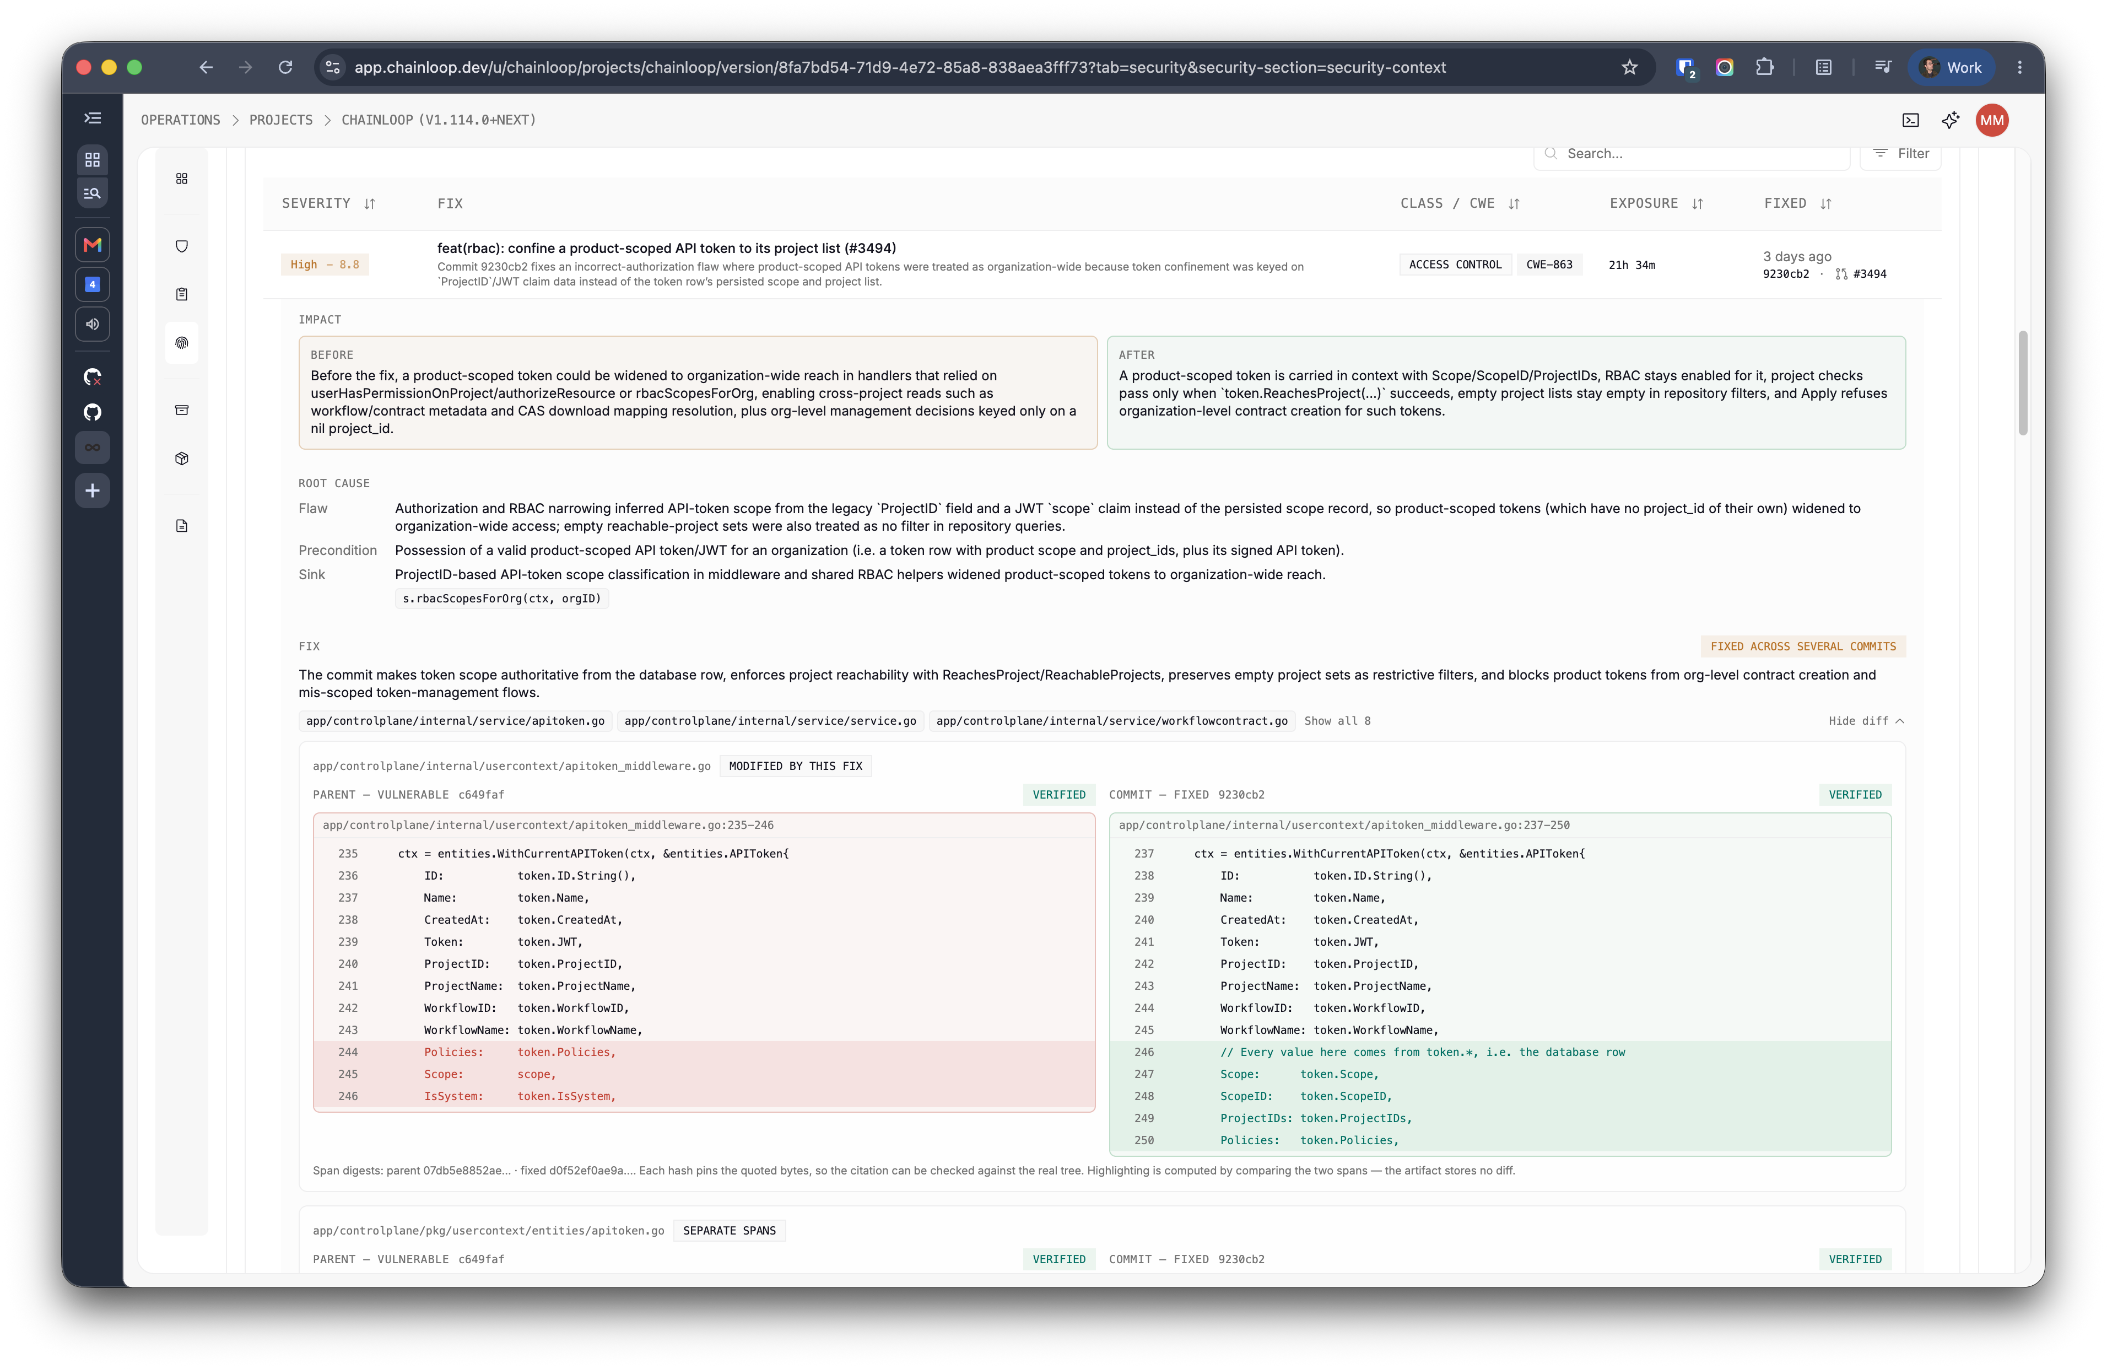Click the ACCESS CONTROL class badge
This screenshot has height=1369, width=2107.
1455,265
